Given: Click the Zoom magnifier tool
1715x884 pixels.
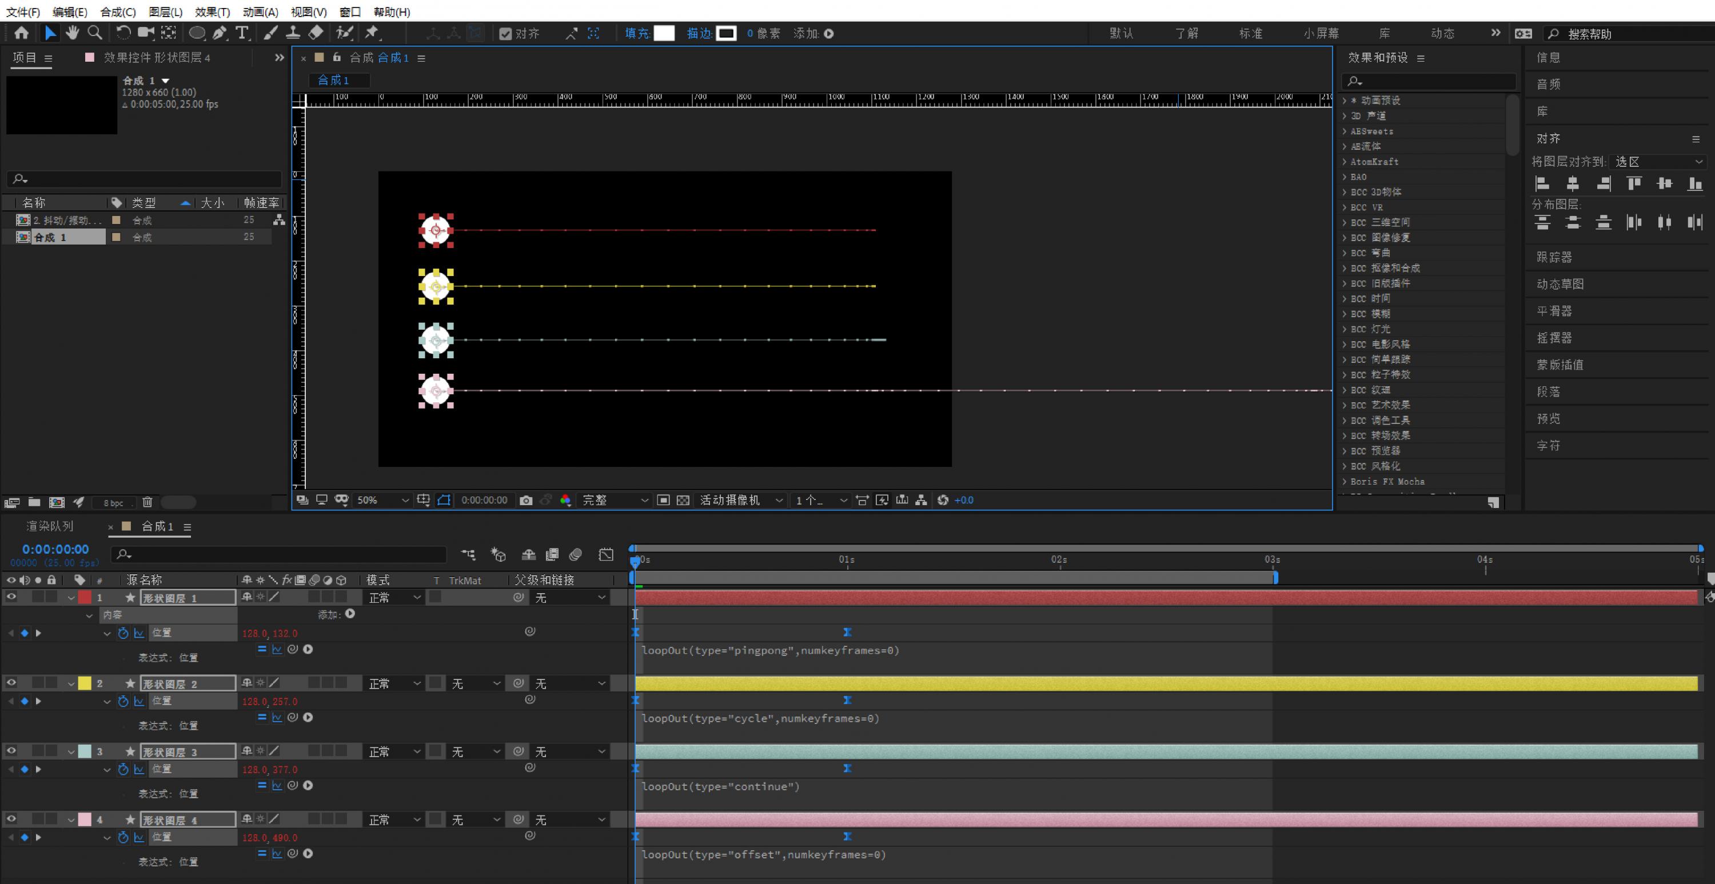Looking at the screenshot, I should tap(95, 33).
